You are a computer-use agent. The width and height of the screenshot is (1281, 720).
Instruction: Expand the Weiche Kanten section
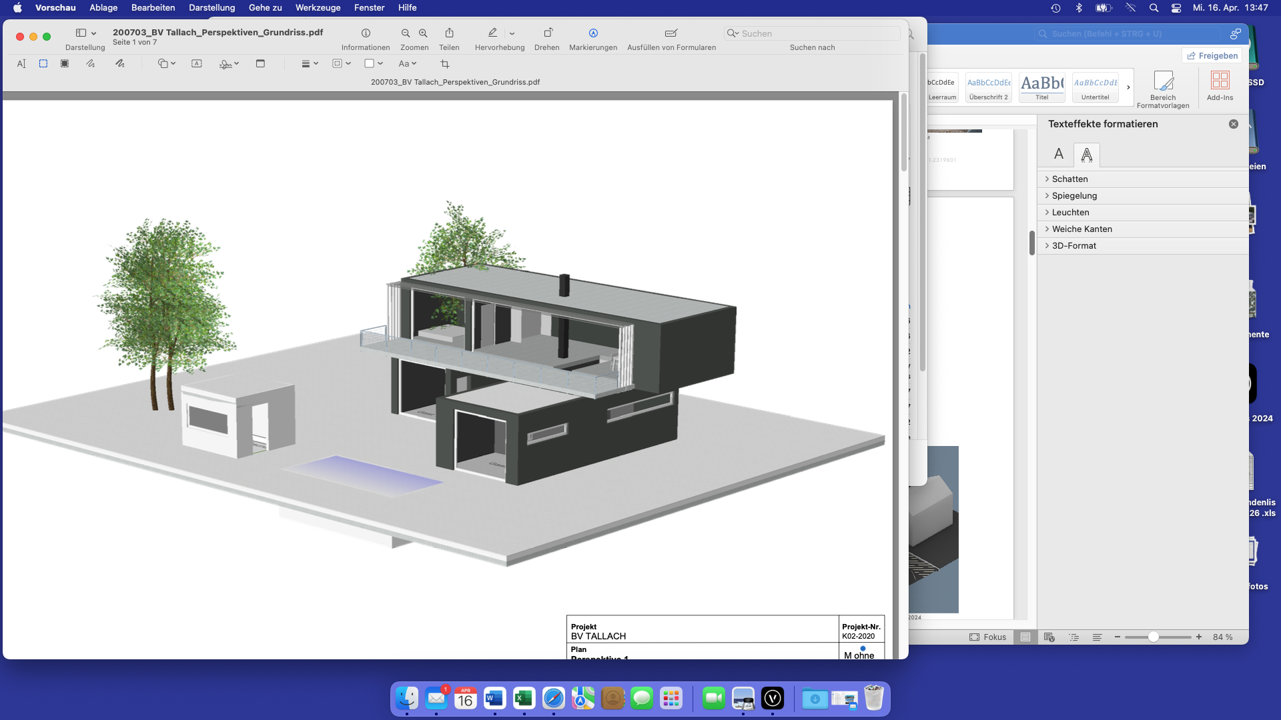click(1142, 229)
